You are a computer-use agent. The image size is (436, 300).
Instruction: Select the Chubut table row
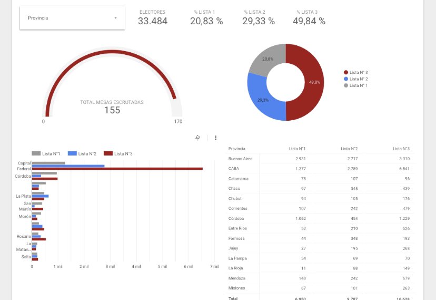coord(320,198)
